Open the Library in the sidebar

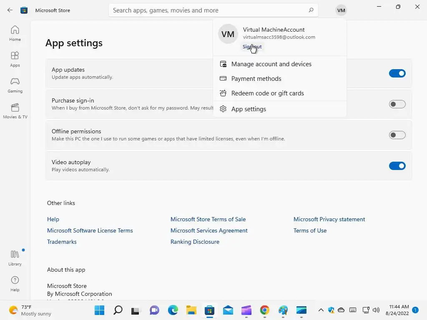click(x=15, y=258)
